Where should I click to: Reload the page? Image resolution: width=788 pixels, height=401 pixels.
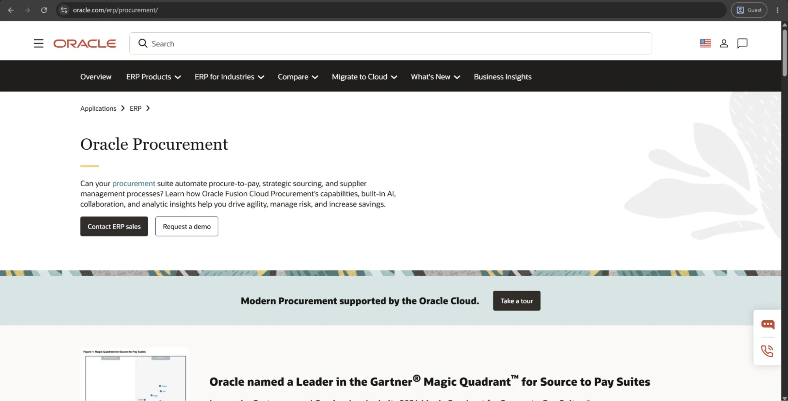point(44,10)
